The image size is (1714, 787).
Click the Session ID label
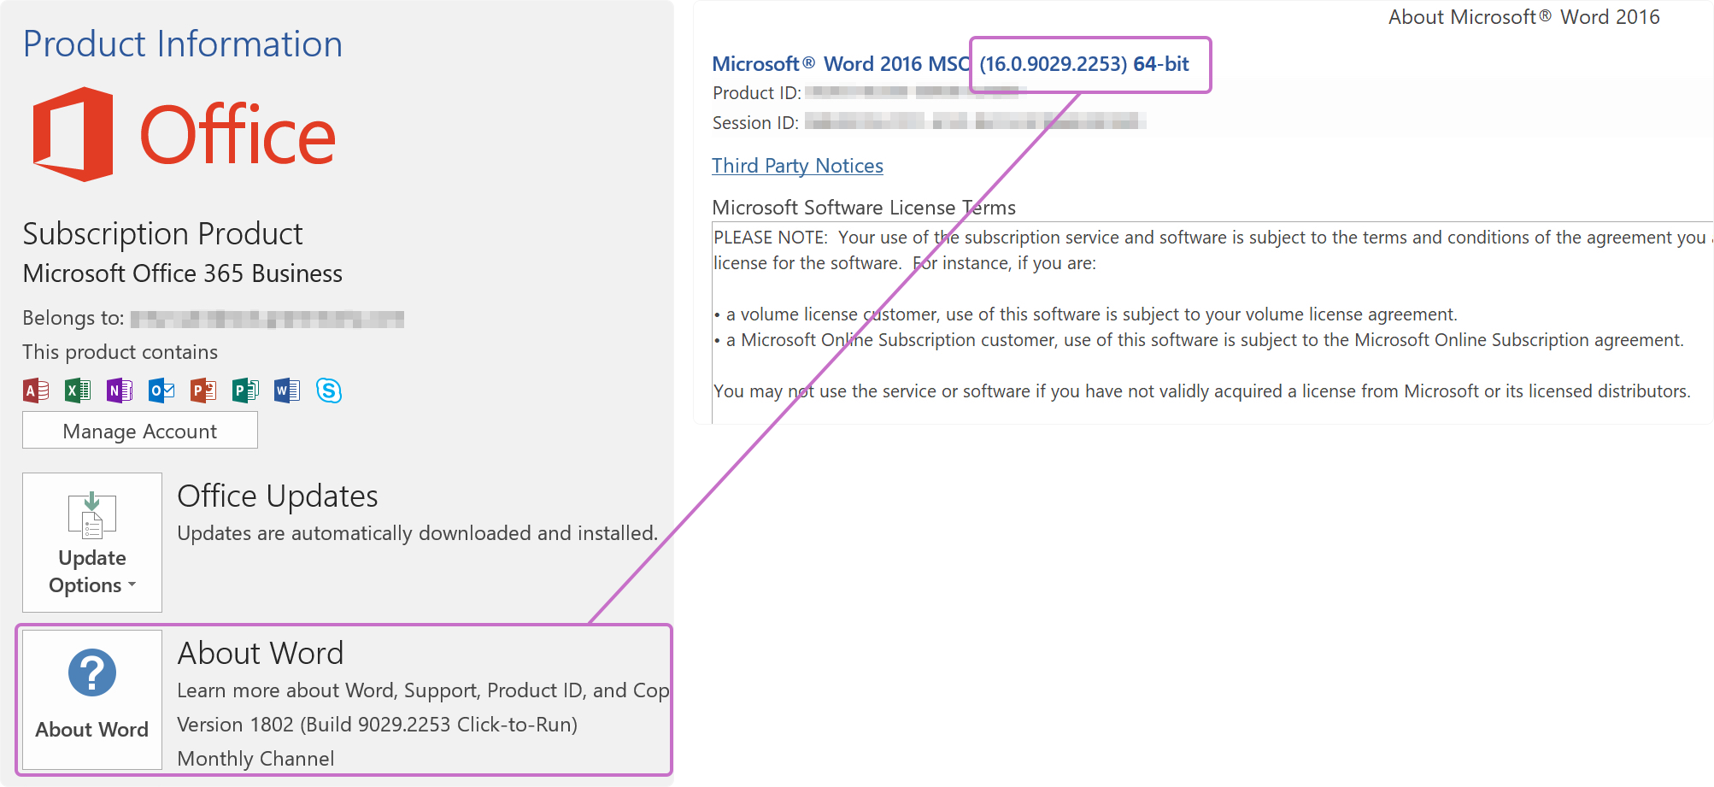click(755, 123)
